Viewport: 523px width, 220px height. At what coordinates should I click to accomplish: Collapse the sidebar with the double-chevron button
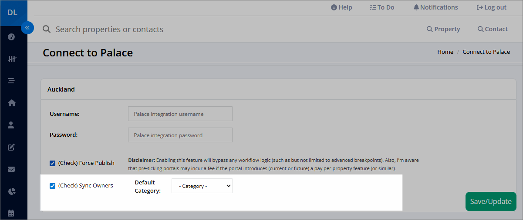[27, 28]
